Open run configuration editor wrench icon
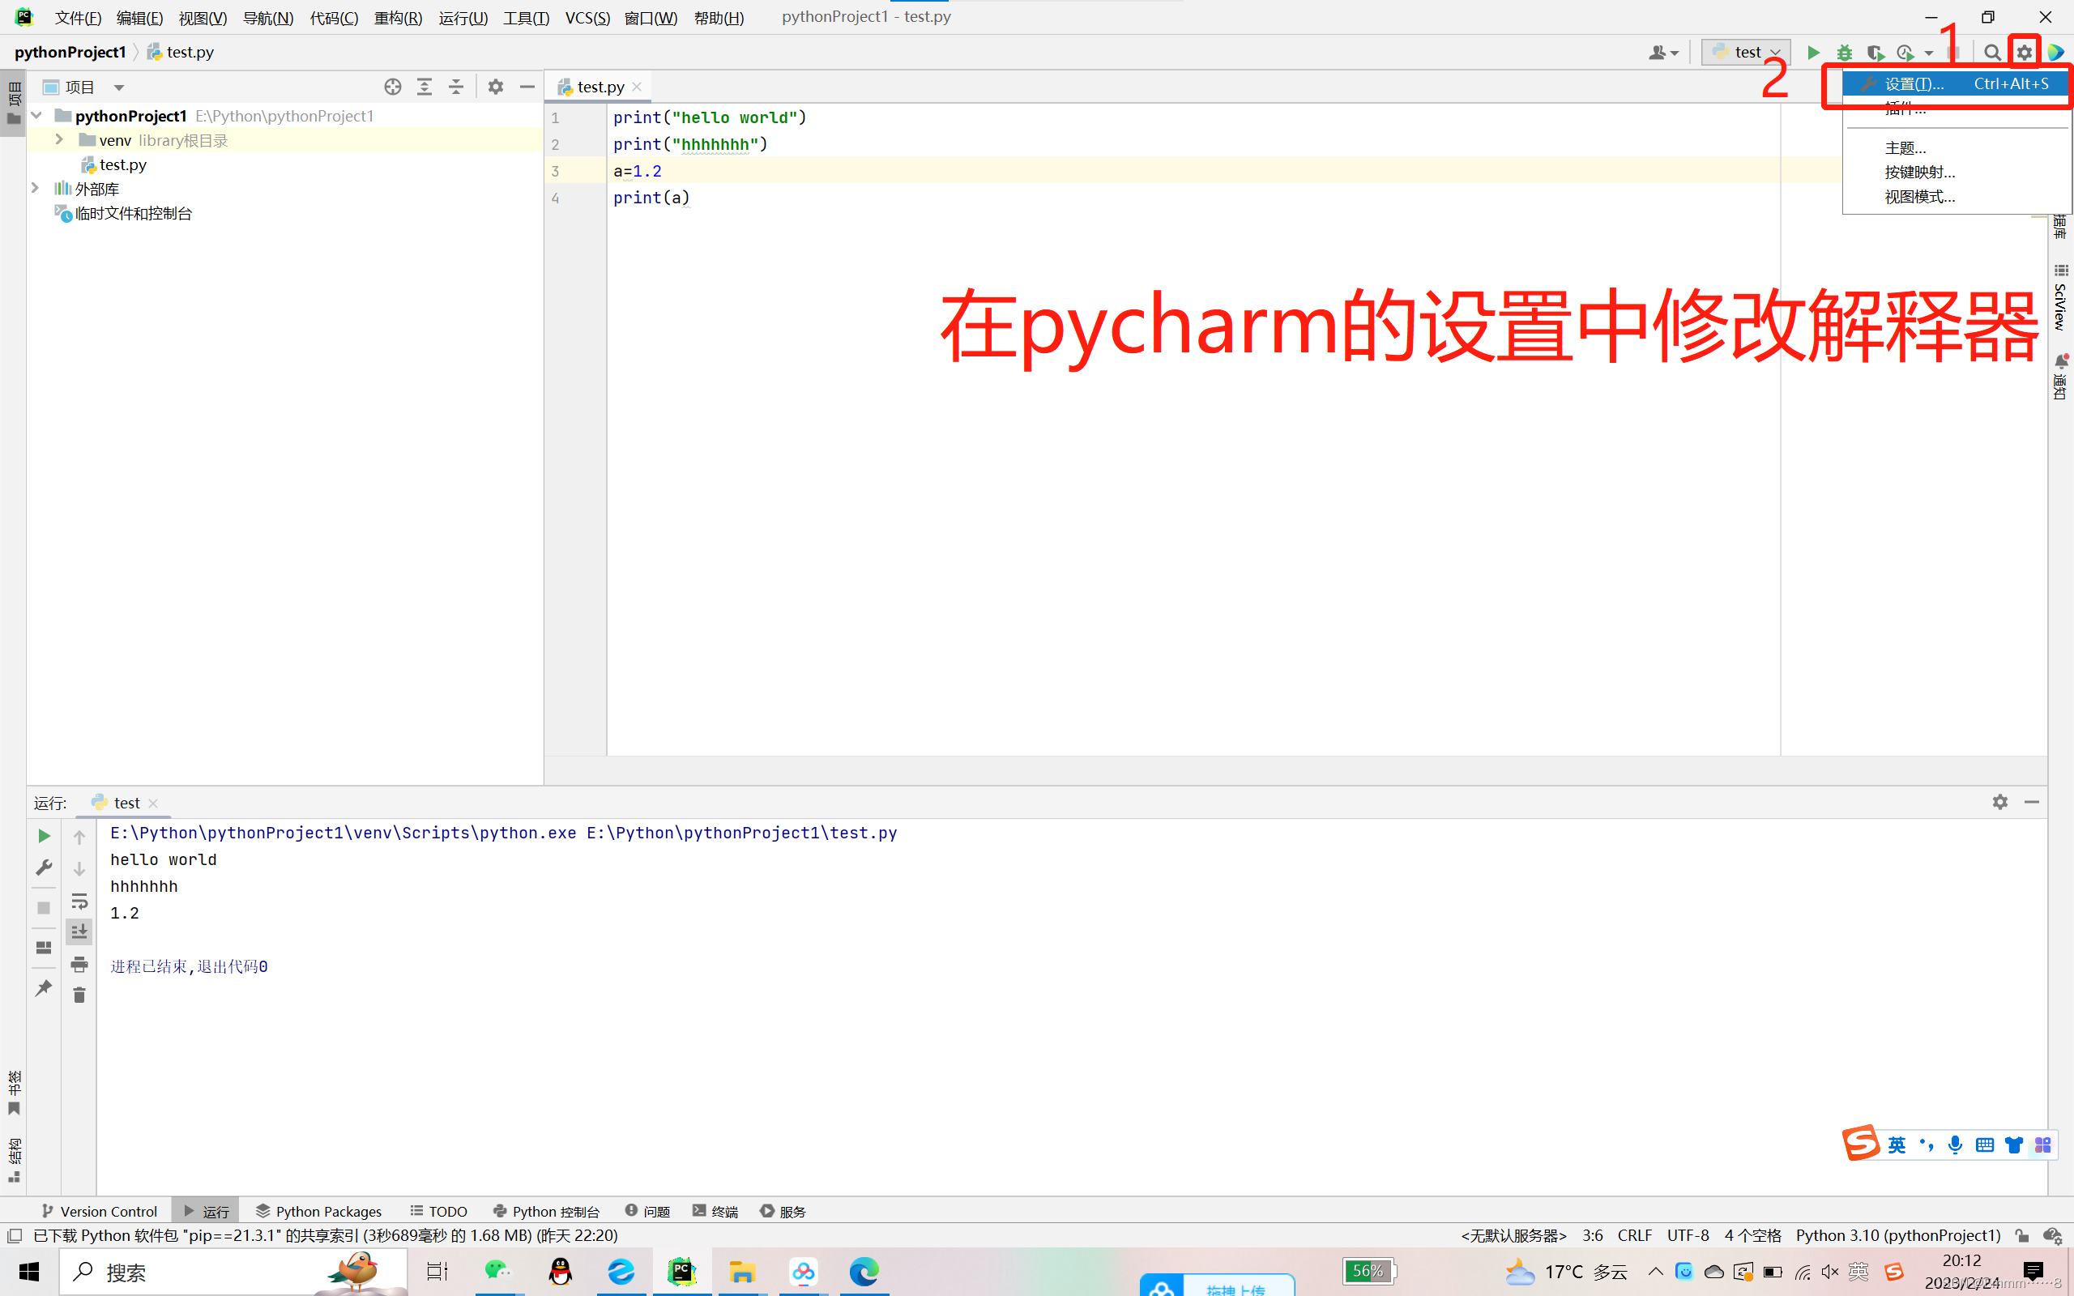 [44, 868]
